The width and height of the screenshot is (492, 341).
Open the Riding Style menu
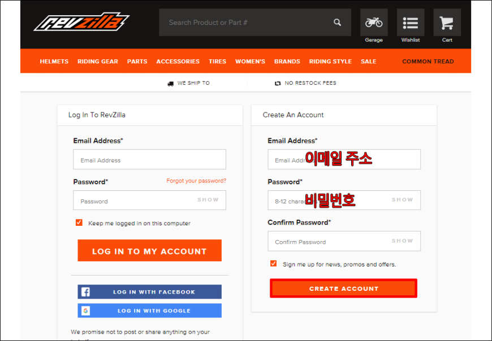click(330, 62)
